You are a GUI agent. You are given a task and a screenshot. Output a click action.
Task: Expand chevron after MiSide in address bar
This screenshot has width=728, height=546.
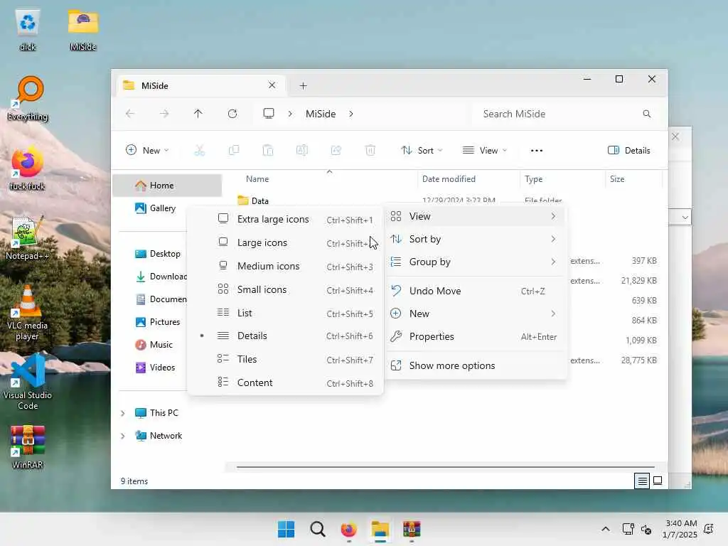[351, 114]
